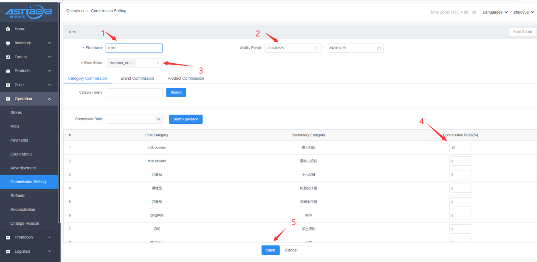This screenshot has width=537, height=262.
Task: Click the Products briefcase icon
Action: 8,71
